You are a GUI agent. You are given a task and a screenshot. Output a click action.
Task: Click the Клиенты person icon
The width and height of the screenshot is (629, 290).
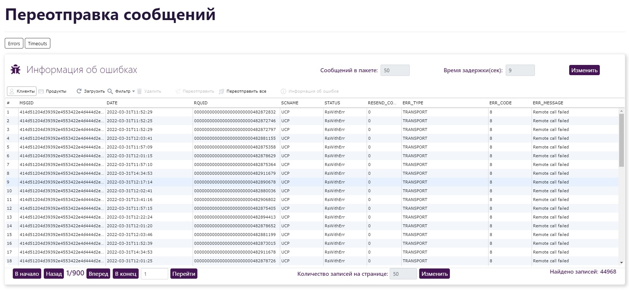click(x=12, y=91)
